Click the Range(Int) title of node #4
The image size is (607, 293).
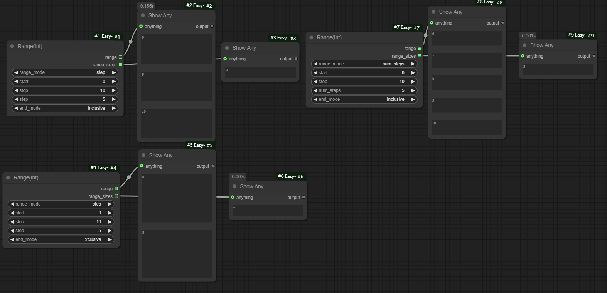(x=26, y=177)
